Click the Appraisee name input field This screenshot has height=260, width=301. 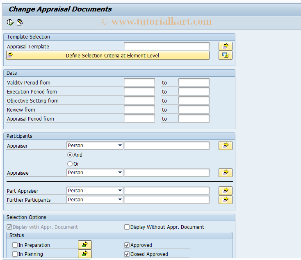[166, 173]
